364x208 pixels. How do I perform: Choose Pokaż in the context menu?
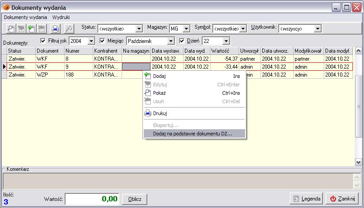click(194, 93)
